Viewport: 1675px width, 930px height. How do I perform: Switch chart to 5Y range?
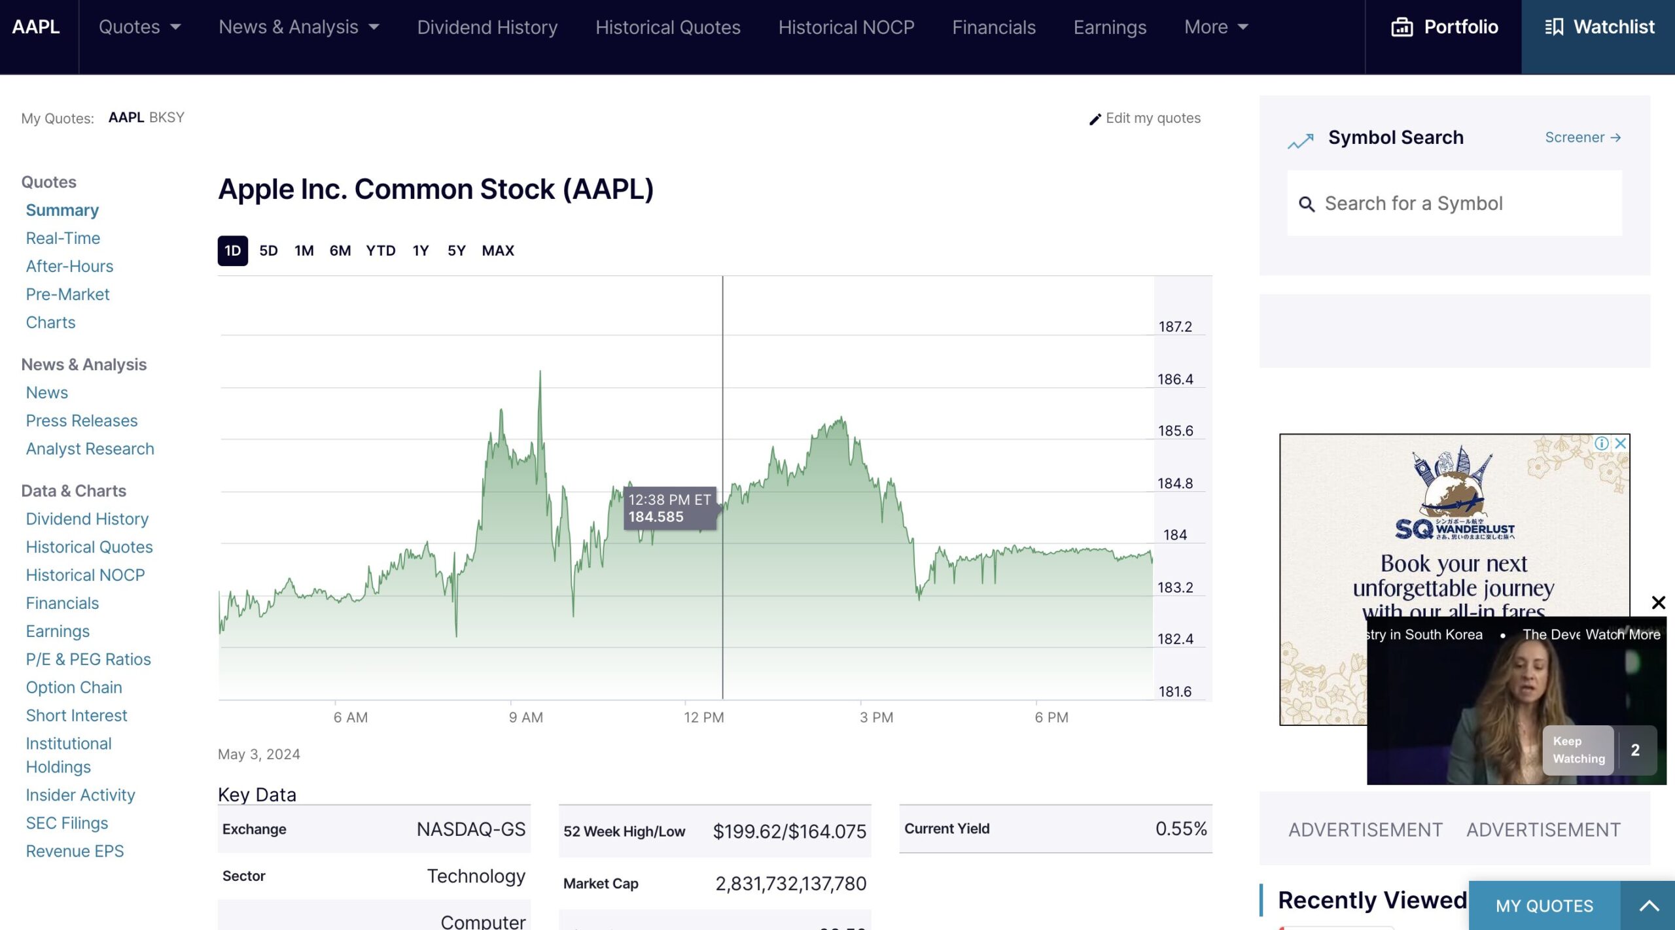(x=456, y=250)
